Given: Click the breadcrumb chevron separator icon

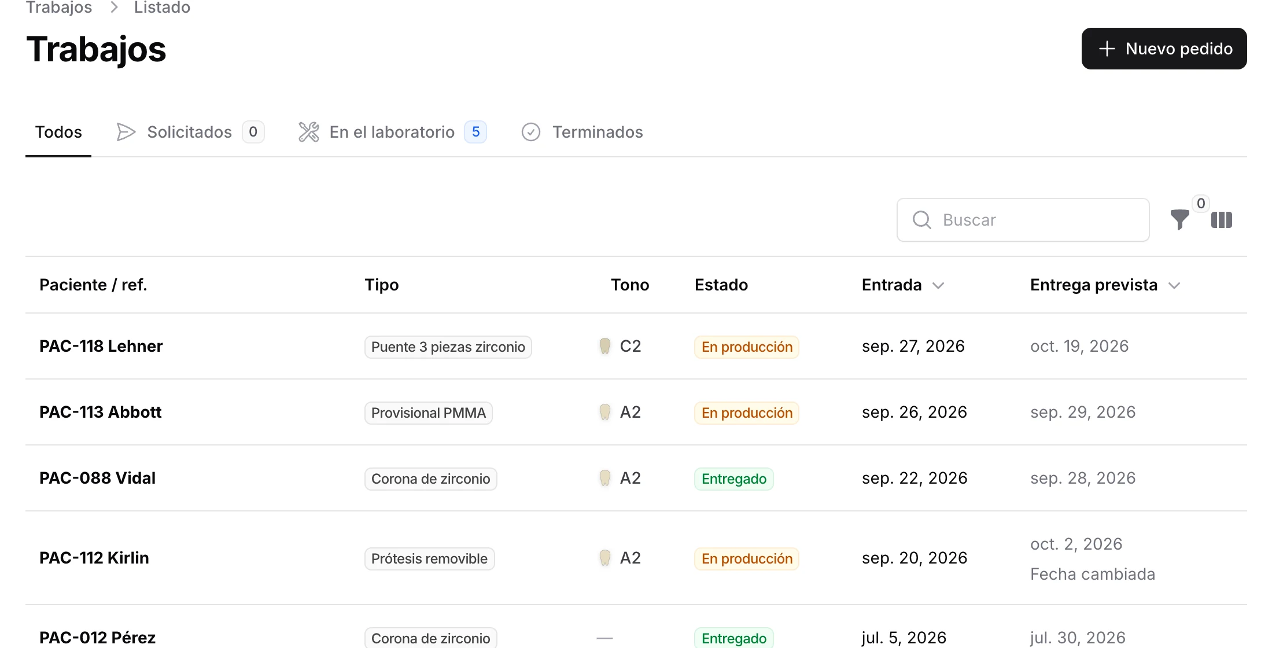Looking at the screenshot, I should click(x=114, y=7).
